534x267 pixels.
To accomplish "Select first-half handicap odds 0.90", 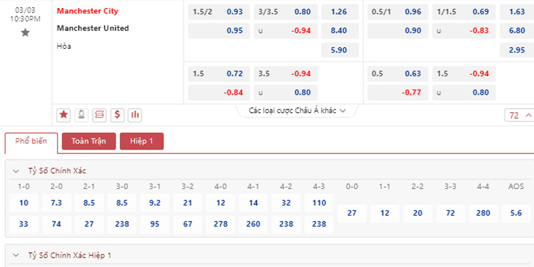I will point(398,31).
